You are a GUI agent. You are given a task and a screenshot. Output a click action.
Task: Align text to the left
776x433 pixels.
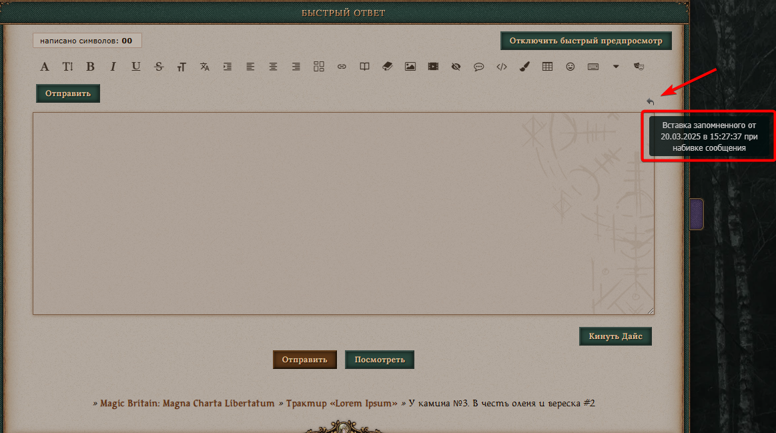click(x=250, y=67)
